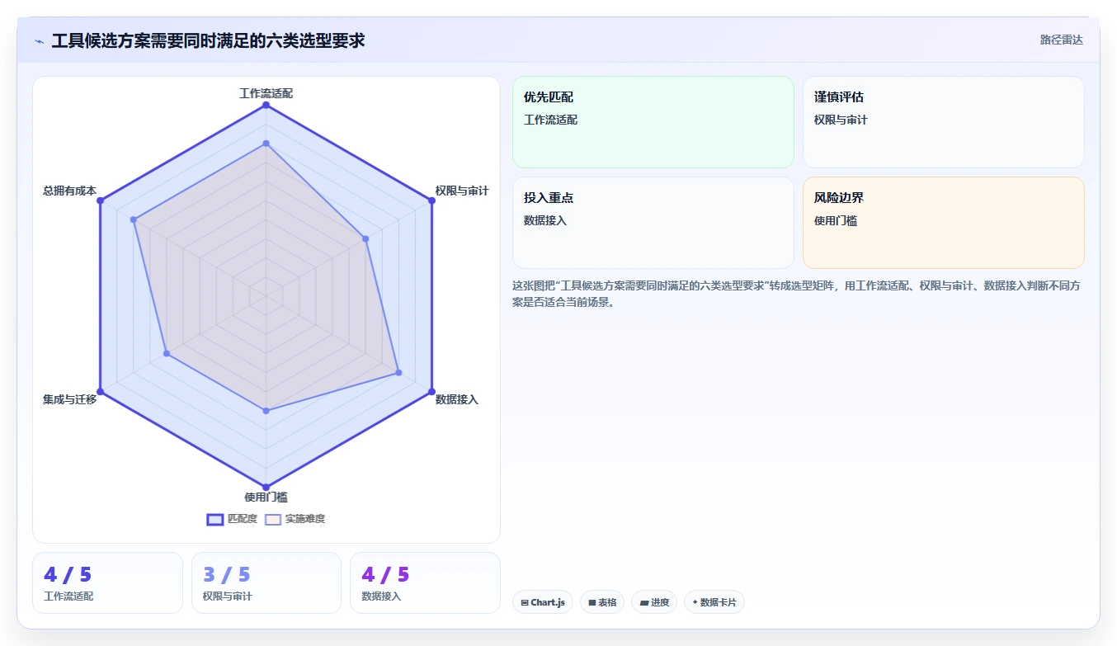Image resolution: width=1117 pixels, height=646 pixels.
Task: Click the 4 / 5 score above 工作流适配
Action: [68, 575]
